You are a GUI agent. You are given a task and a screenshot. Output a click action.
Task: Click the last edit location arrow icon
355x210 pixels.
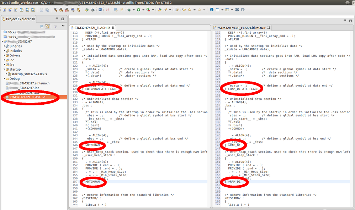pos(184,10)
